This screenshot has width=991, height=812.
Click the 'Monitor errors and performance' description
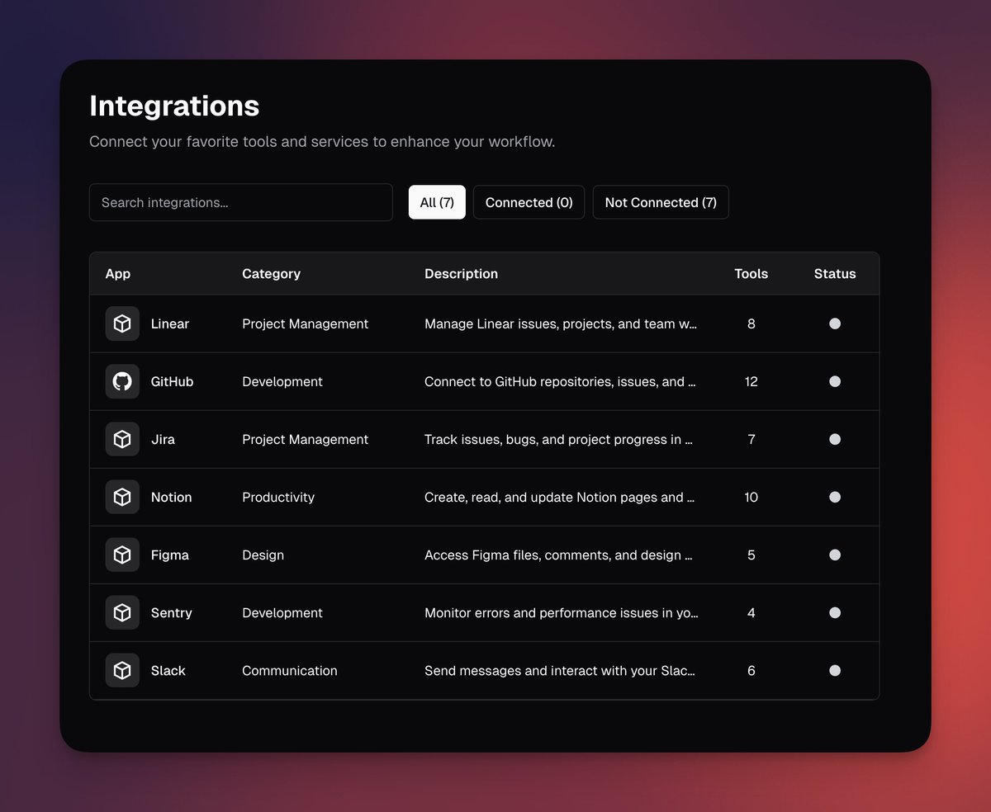(x=562, y=612)
